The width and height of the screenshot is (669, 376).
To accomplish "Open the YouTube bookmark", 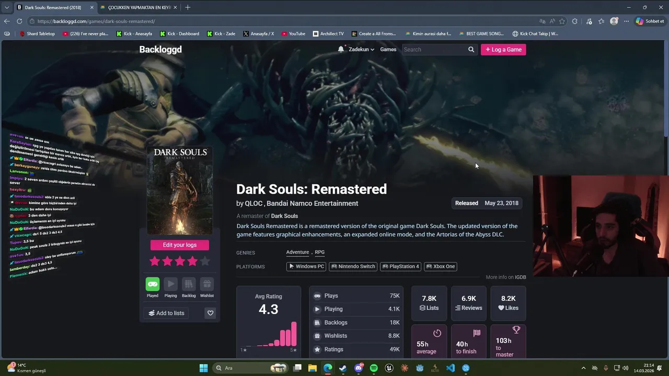I will pyautogui.click(x=293, y=33).
